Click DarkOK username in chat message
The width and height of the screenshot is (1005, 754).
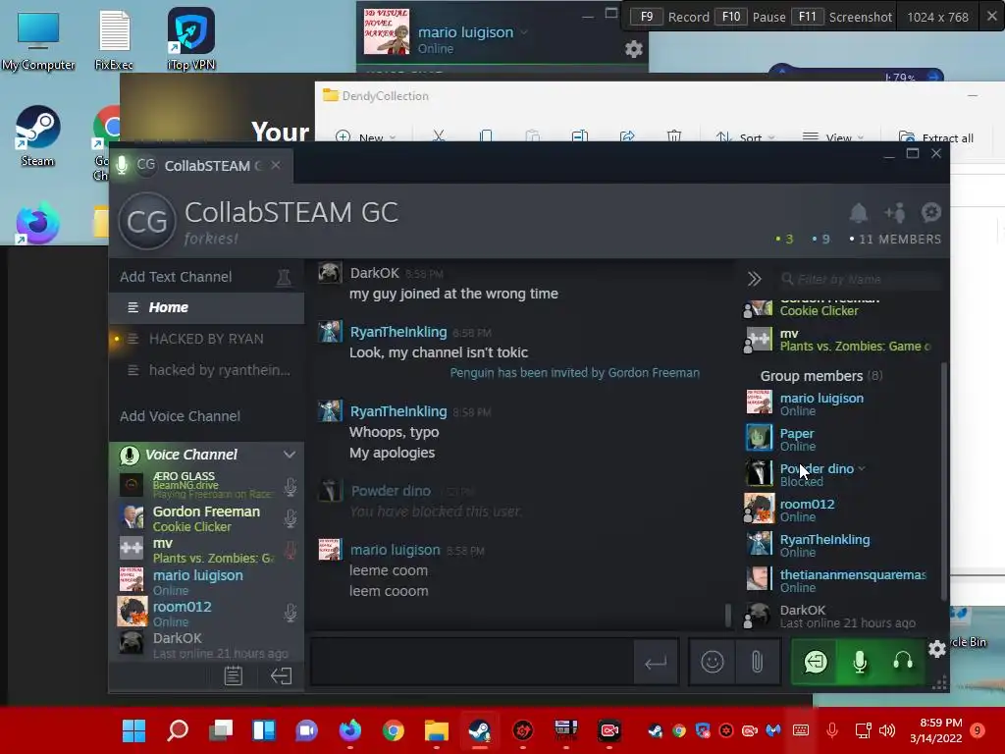[374, 273]
